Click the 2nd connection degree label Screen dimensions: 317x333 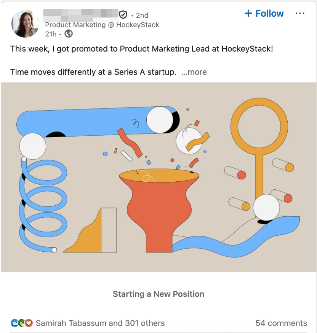(x=142, y=15)
